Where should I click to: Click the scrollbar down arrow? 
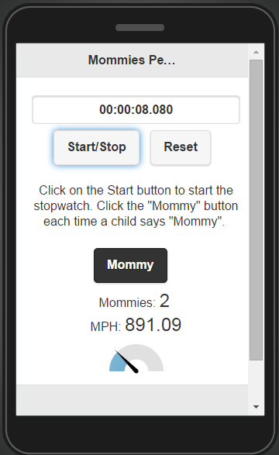pyautogui.click(x=256, y=407)
